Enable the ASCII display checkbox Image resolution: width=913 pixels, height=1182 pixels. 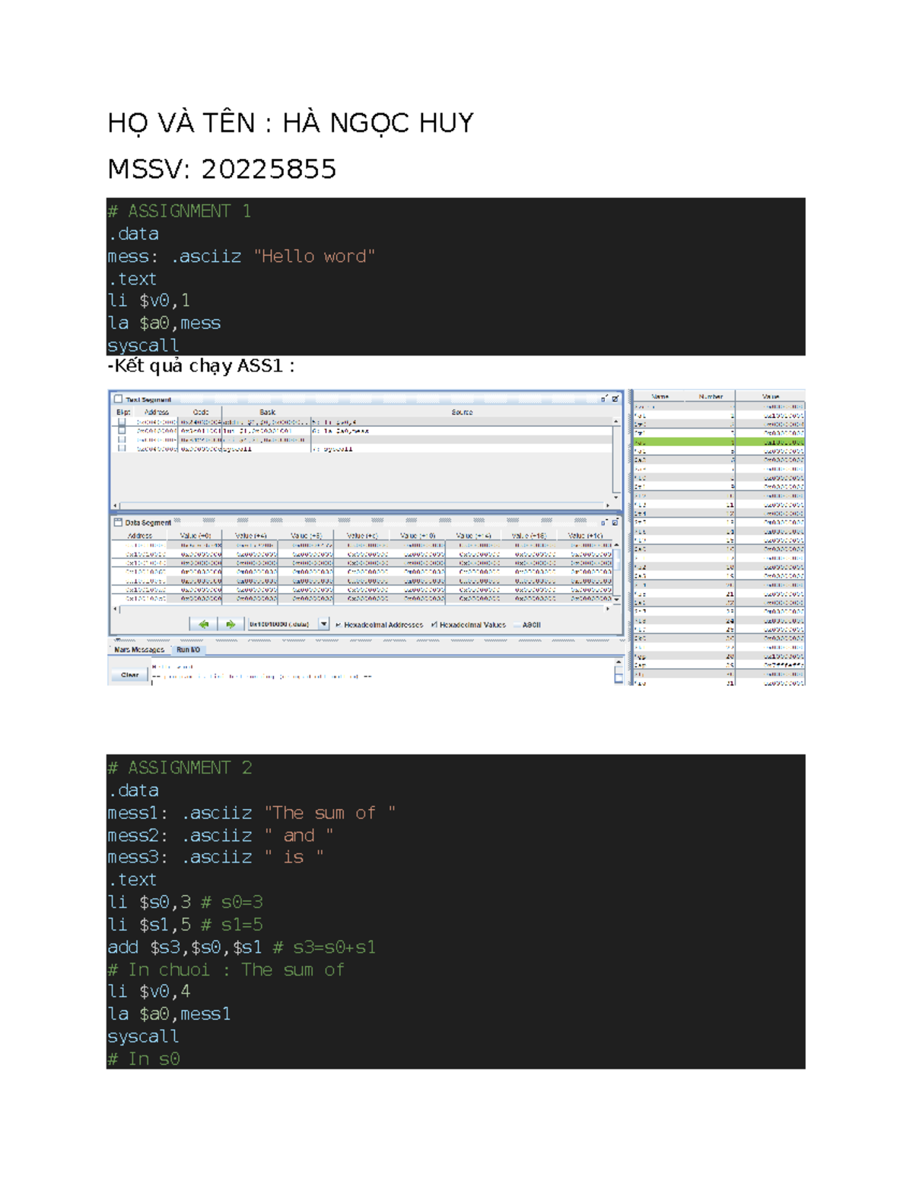pos(517,624)
